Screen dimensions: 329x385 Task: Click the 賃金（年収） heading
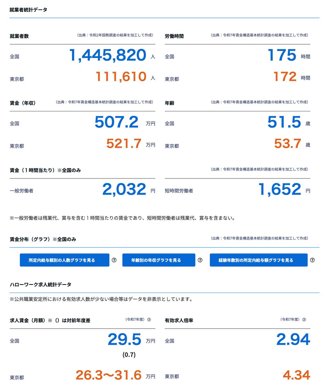(x=23, y=103)
